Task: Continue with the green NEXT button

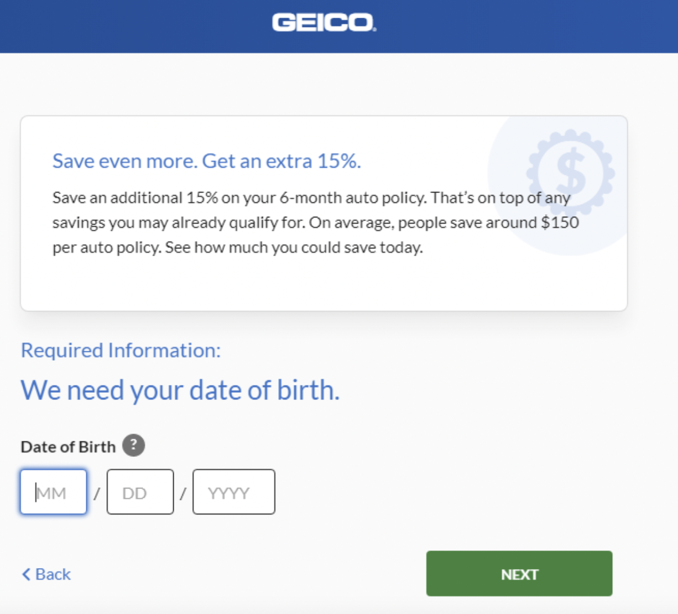Action: click(x=519, y=574)
